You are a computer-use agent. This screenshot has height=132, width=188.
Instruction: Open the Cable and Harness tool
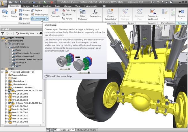click(125, 14)
